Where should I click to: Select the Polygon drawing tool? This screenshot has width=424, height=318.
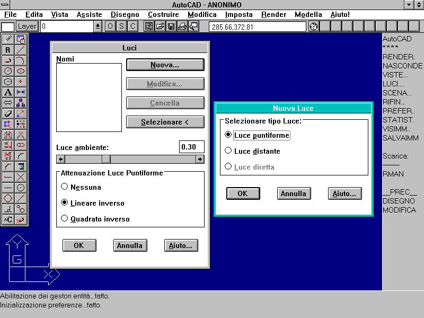click(x=8, y=82)
